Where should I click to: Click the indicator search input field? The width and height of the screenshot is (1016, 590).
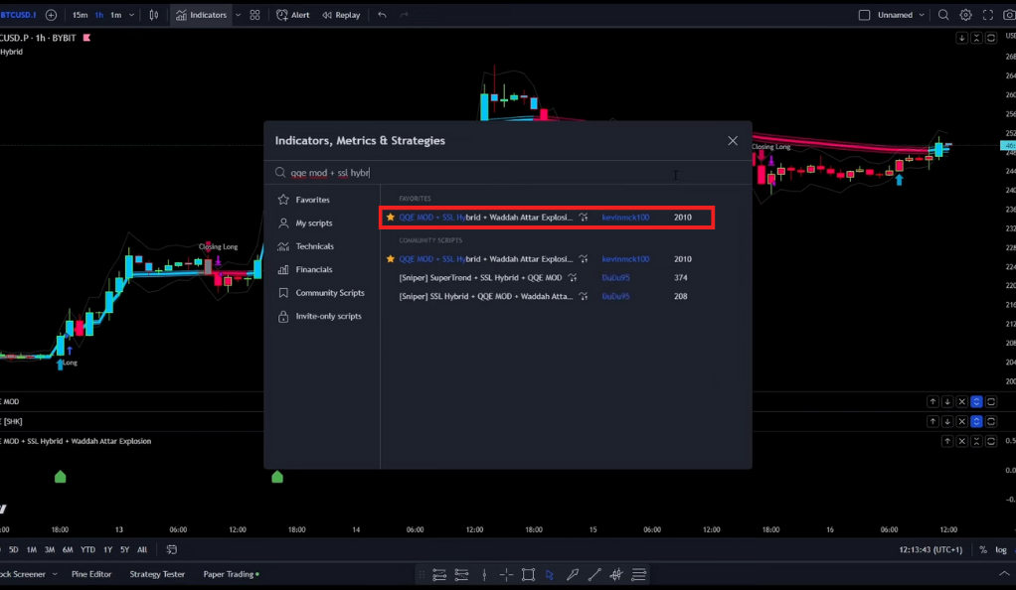tap(508, 173)
